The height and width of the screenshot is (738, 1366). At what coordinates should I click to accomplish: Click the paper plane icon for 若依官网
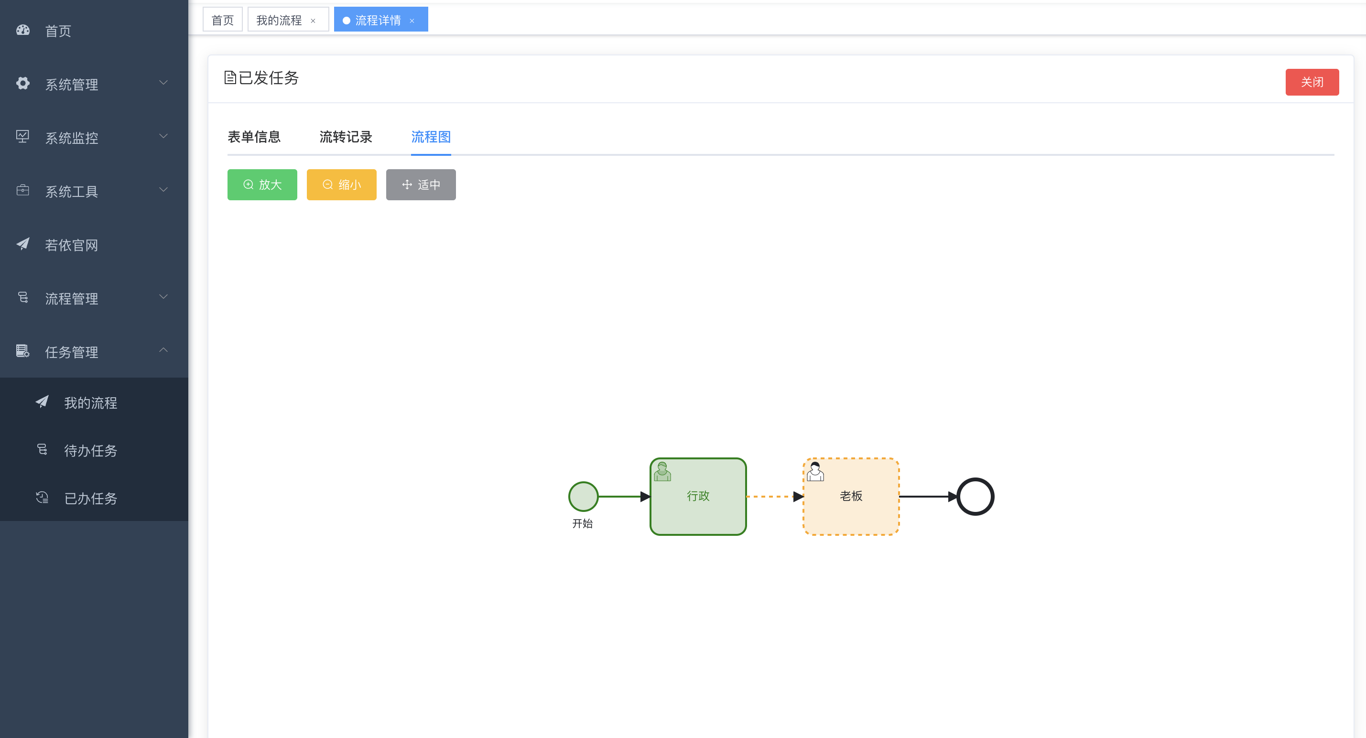pyautogui.click(x=23, y=244)
